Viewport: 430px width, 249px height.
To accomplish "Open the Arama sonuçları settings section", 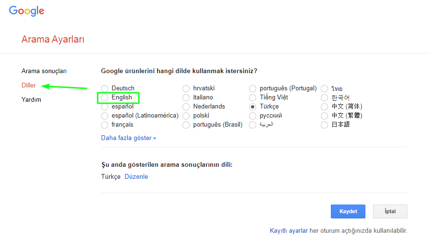I will point(44,71).
